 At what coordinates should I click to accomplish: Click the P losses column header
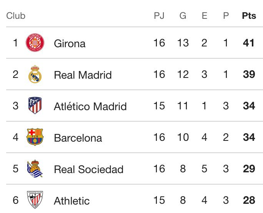coord(226,16)
